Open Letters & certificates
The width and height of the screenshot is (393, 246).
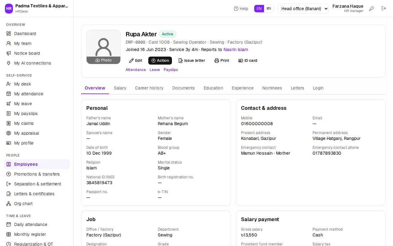[37, 194]
